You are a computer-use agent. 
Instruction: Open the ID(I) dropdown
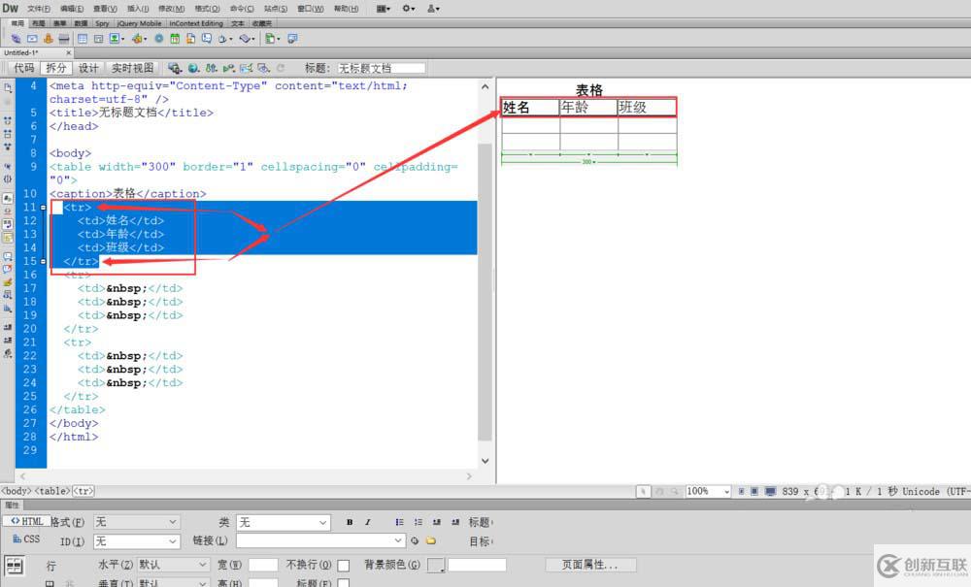tap(136, 541)
